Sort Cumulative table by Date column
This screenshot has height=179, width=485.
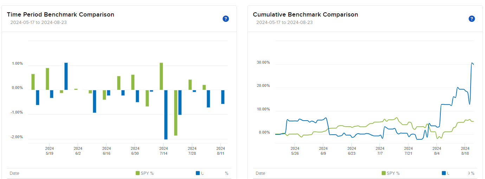(x=260, y=173)
